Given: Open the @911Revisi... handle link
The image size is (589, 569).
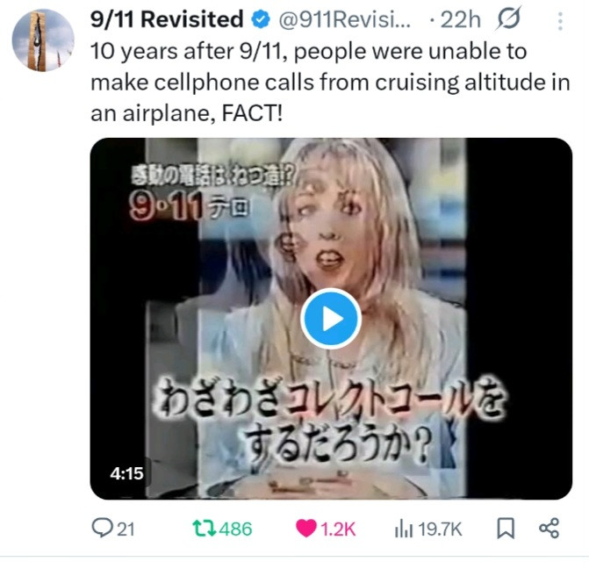Looking at the screenshot, I should coord(344,19).
